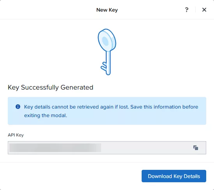
Task: Click the "exiting the modal." banner line
Action: point(46,116)
